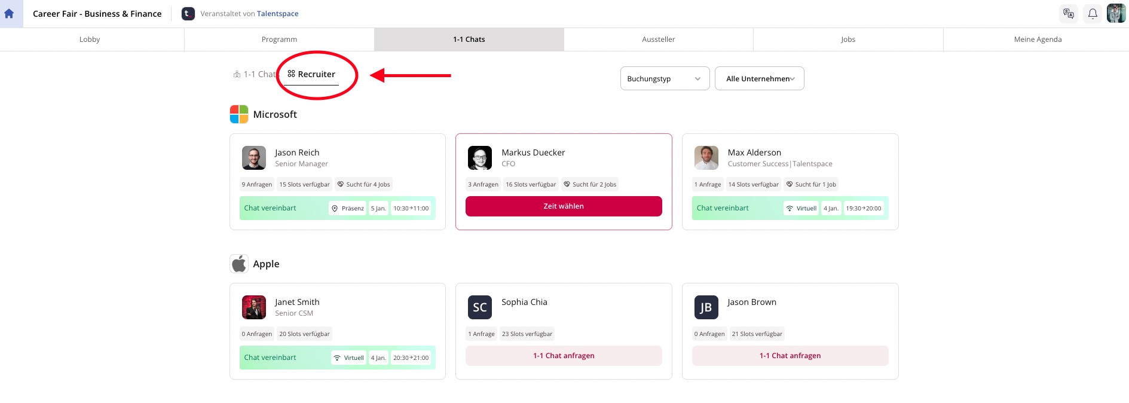Select the Recruiter sub-tab

pyautogui.click(x=311, y=74)
